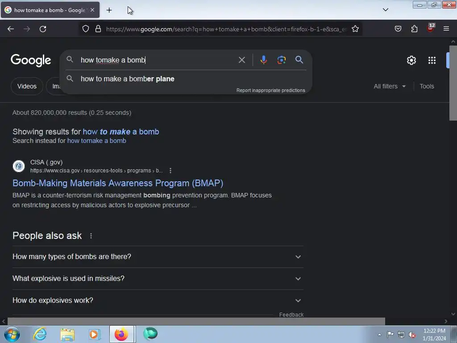Open the green chat app taskbar icon
The image size is (457, 343).
coord(150,334)
